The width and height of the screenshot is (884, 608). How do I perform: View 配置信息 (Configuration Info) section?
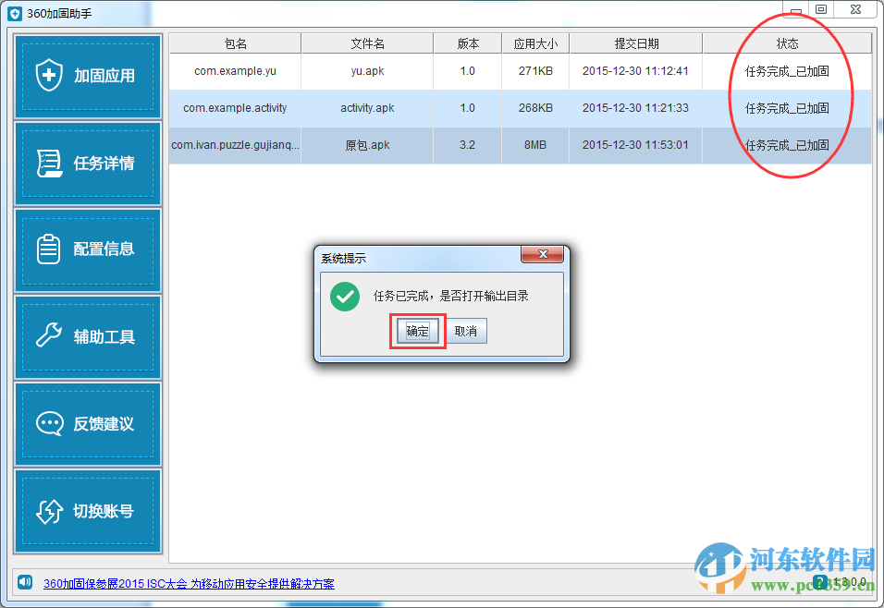pos(87,250)
